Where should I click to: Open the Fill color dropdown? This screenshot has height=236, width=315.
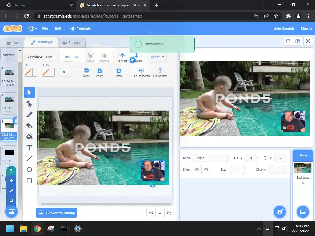point(35,72)
